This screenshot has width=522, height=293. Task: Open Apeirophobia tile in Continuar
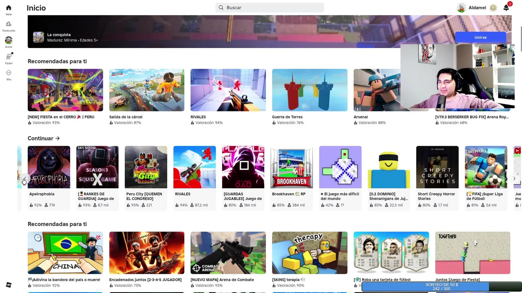49,167
